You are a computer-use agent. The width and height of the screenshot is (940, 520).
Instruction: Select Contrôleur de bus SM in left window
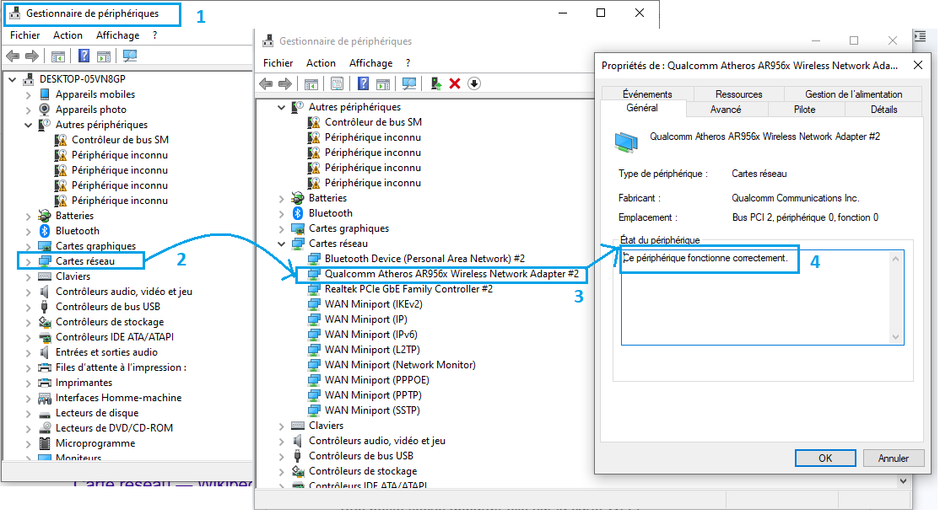pyautogui.click(x=120, y=140)
